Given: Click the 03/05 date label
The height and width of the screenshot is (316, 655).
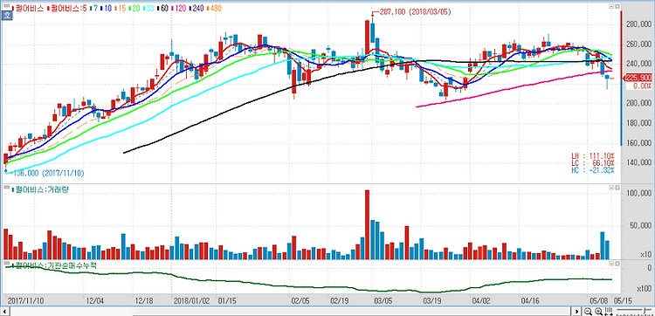Looking at the screenshot, I should pyautogui.click(x=383, y=300).
